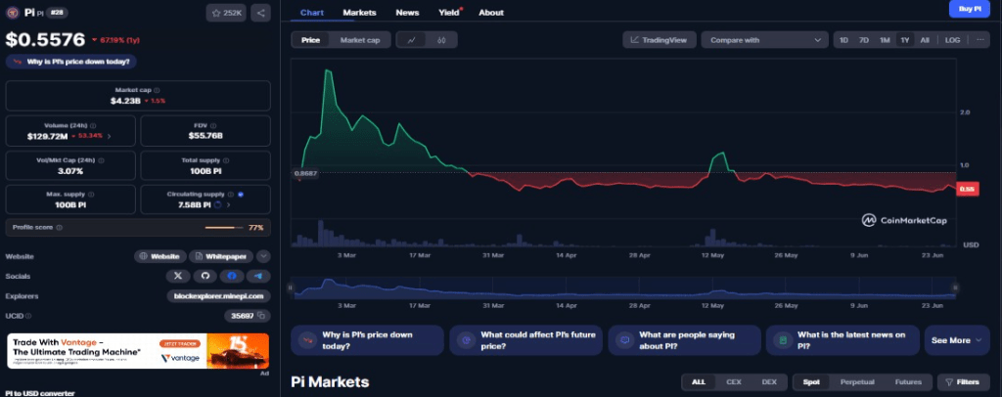Expand more website links chevron

coord(262,256)
